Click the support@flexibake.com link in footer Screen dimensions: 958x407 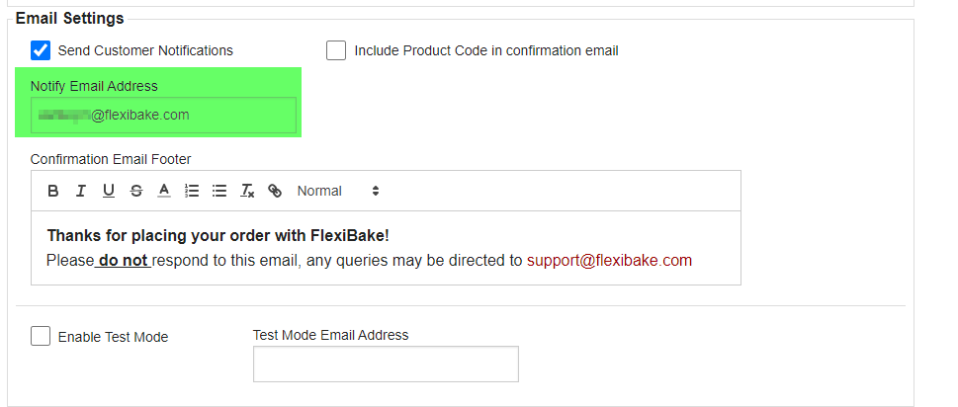pos(609,261)
